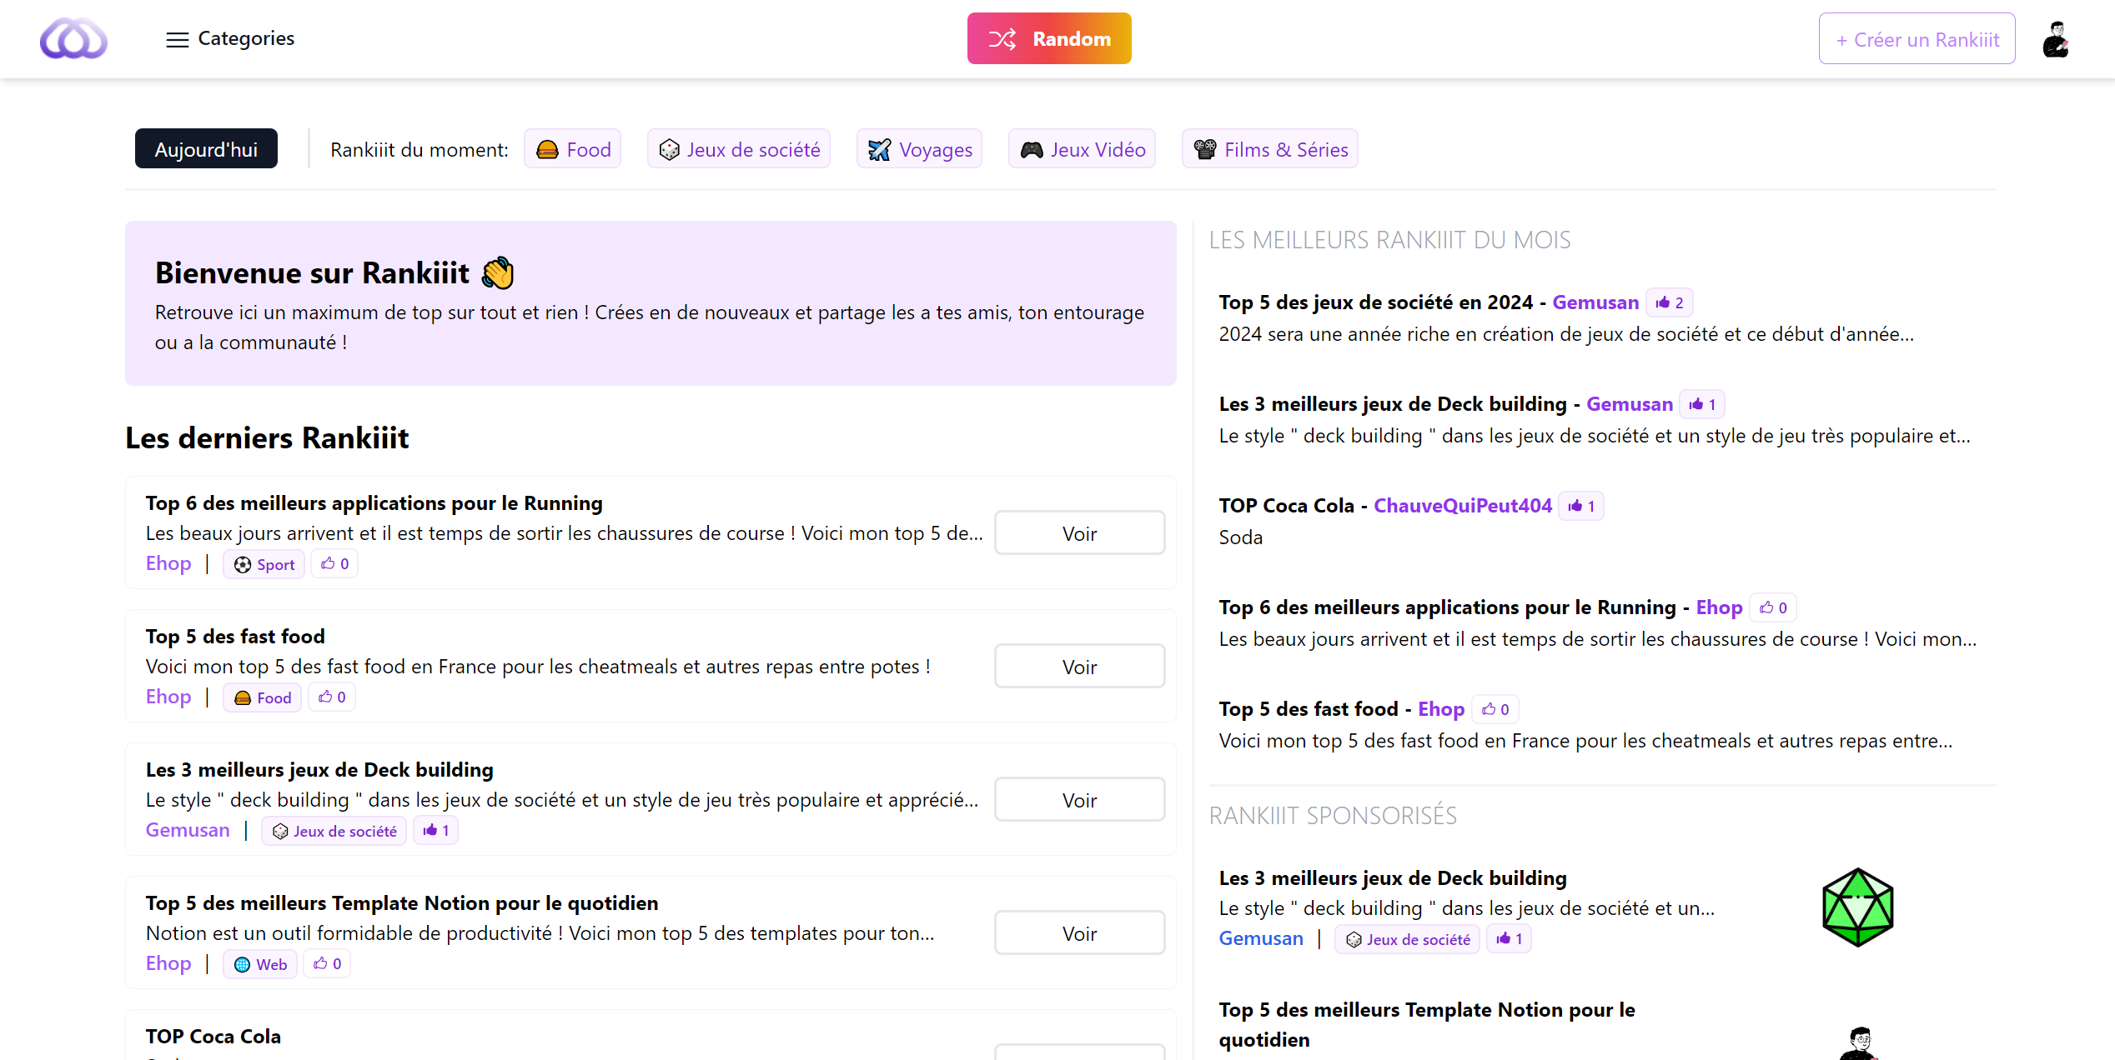Open the Categories hamburger menu
Viewport: 2115px width, 1060px height.
(230, 39)
